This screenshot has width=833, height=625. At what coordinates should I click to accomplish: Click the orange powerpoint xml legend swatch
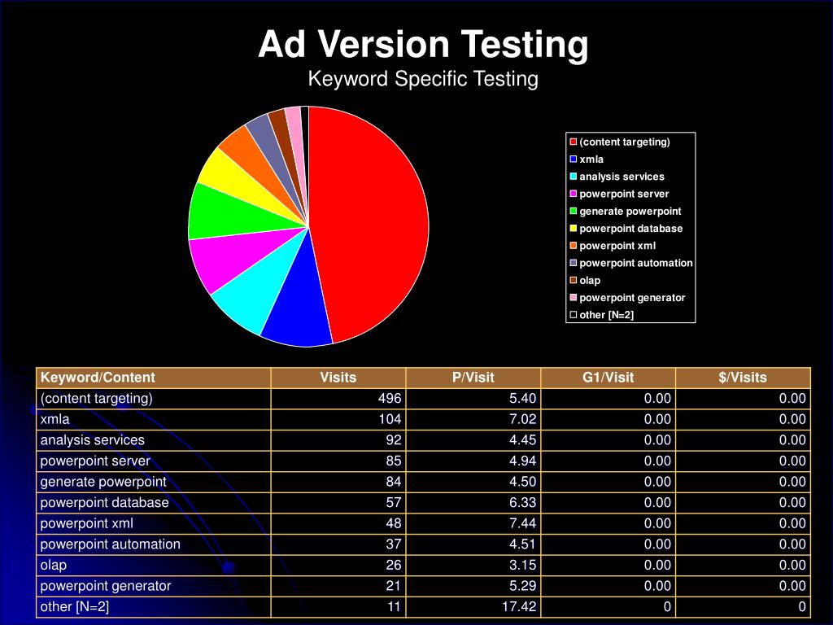tap(574, 246)
